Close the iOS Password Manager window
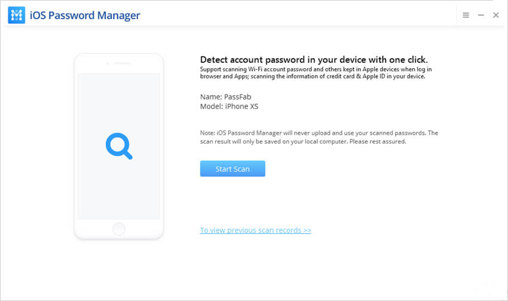The height and width of the screenshot is (301, 508). point(496,15)
